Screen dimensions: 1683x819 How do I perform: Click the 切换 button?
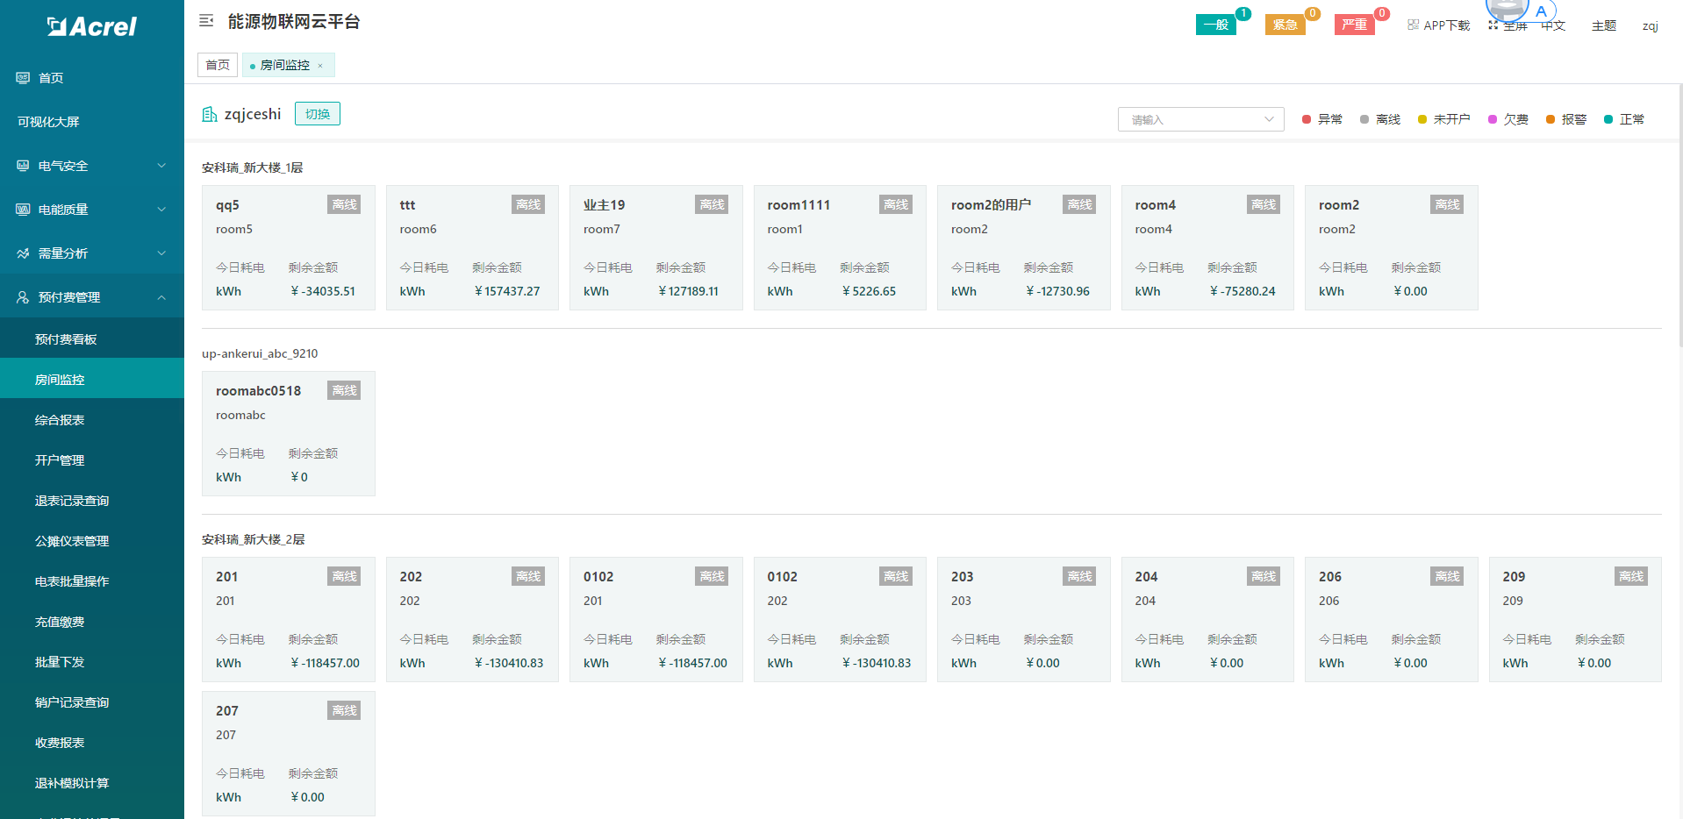(318, 114)
